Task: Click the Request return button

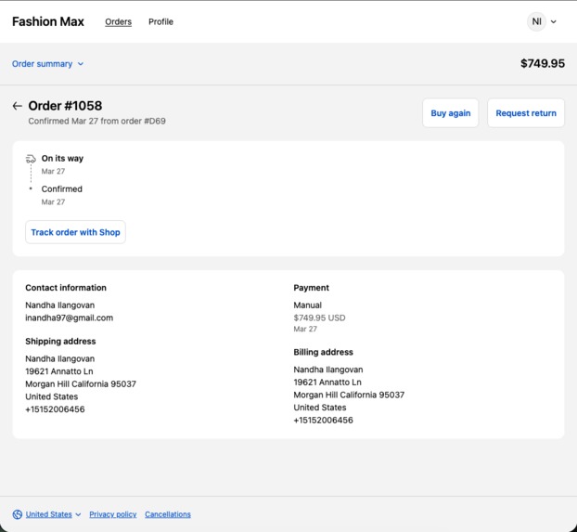Action: click(526, 113)
